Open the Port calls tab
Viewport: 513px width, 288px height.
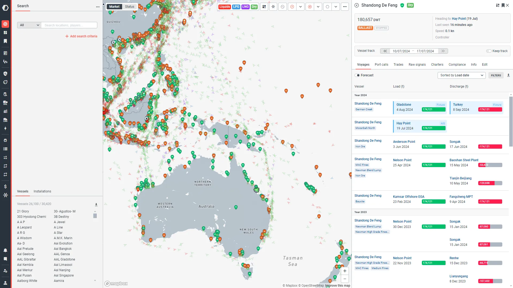[381, 65]
